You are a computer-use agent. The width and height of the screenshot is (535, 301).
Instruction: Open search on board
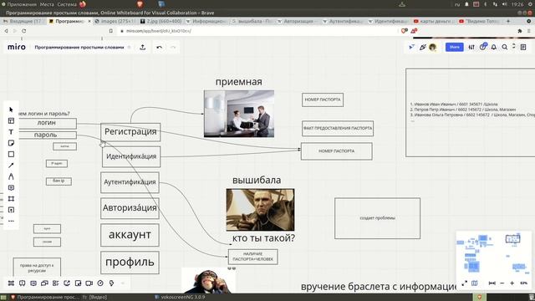[x=505, y=47]
